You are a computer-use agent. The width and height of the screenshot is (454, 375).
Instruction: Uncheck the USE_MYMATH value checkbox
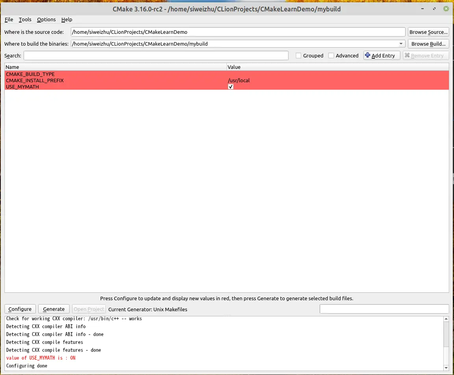coord(231,87)
